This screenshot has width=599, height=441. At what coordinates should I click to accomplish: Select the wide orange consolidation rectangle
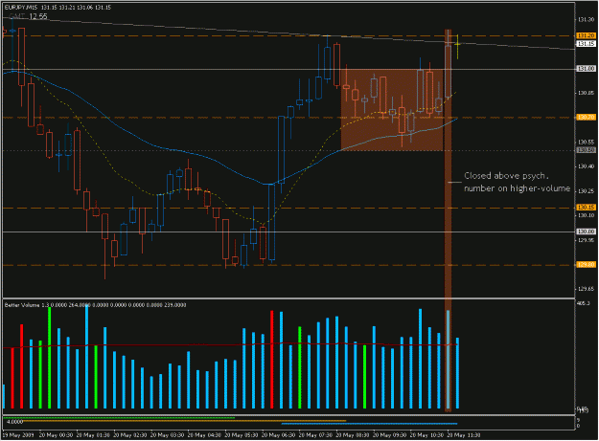tap(392, 110)
